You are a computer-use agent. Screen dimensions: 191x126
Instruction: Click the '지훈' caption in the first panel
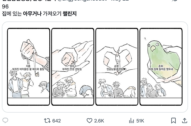click(28, 66)
